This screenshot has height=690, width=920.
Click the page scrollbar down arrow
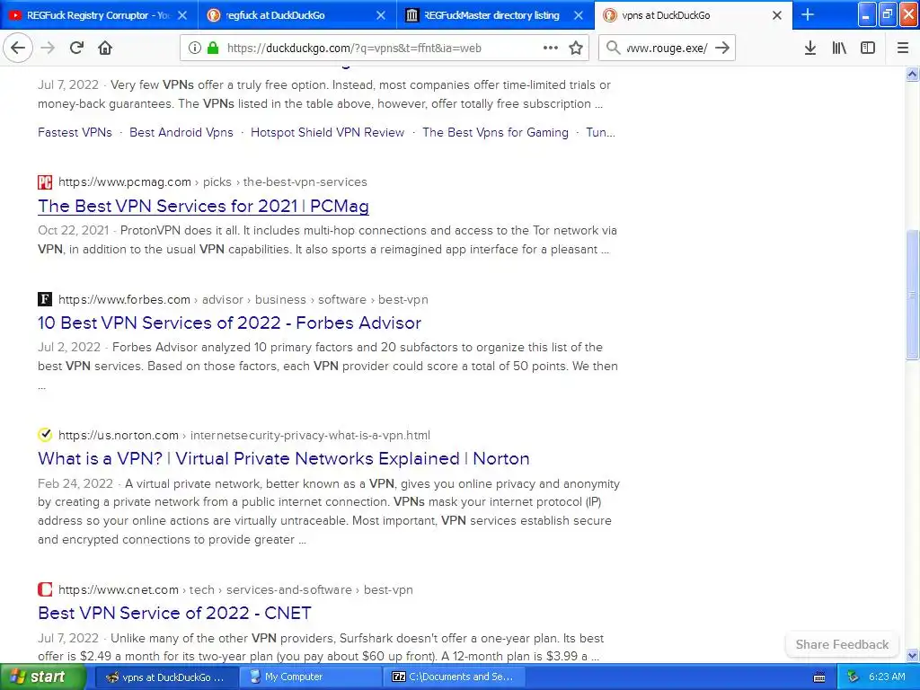tap(913, 655)
